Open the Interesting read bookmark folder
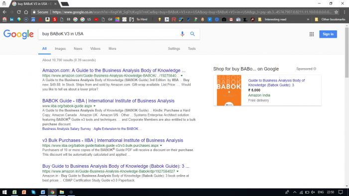 click(272, 19)
